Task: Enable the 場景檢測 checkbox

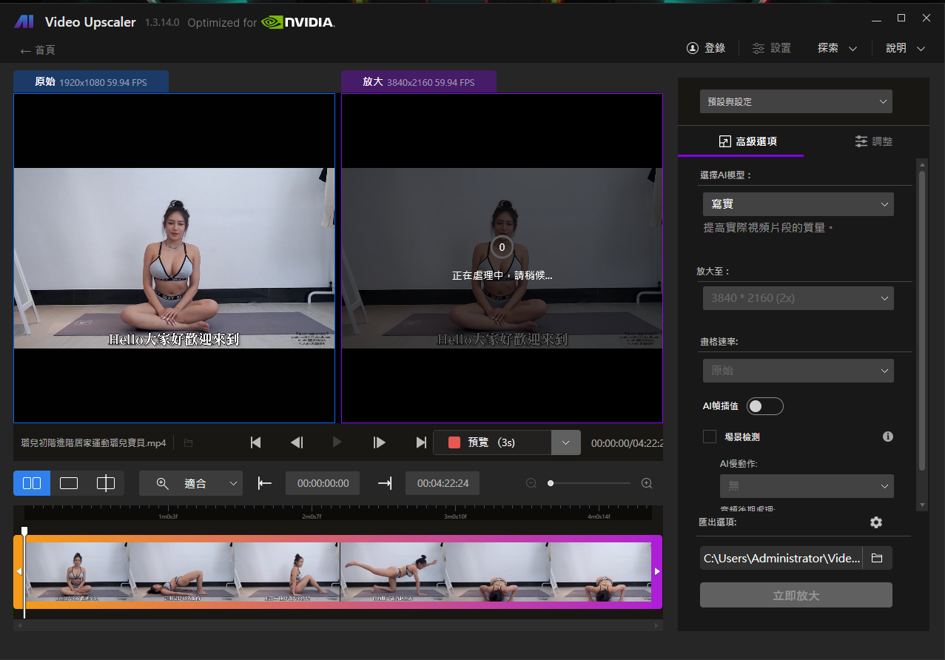Action: (710, 437)
